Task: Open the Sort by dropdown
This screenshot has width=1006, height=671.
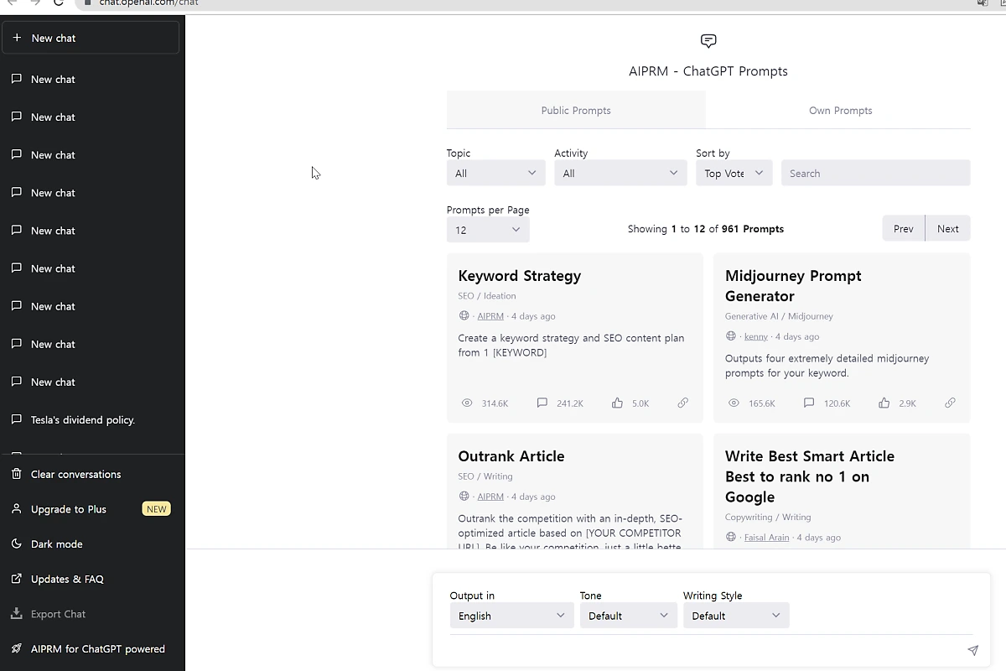Action: 734,173
